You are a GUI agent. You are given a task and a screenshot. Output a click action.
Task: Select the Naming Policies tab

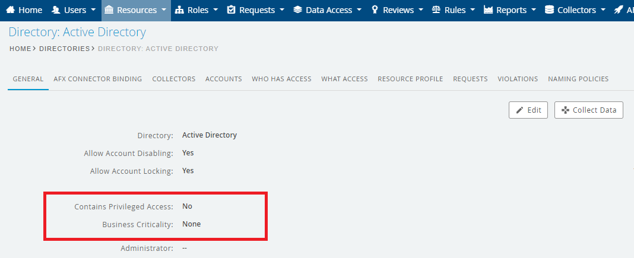tap(578, 79)
